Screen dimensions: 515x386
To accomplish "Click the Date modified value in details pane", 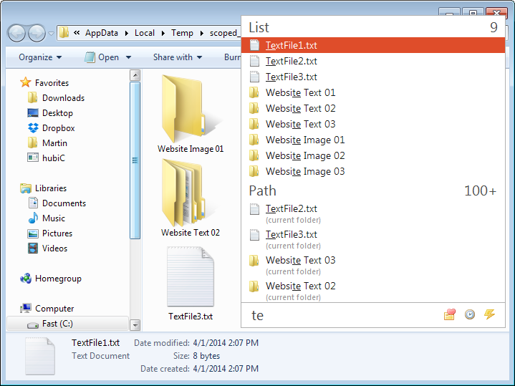I will [226, 343].
